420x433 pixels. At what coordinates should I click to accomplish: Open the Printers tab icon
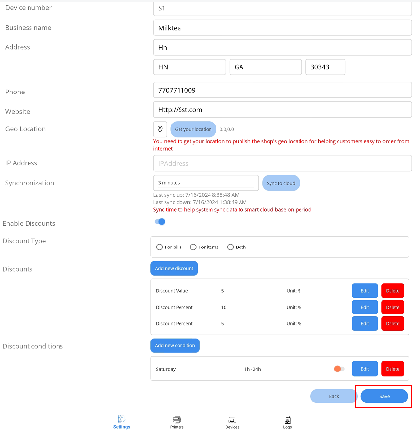[177, 420]
